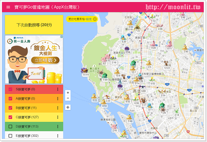Screen dimensions: 207x142
Task: Zoom out the map with minus button
Action: (68, 98)
